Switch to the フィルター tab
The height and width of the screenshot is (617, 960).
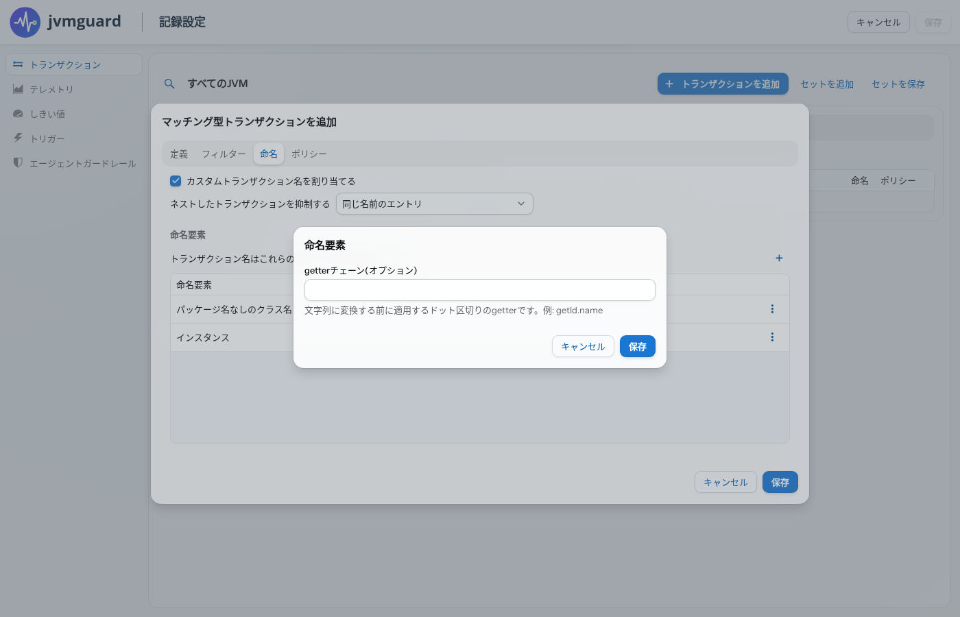[x=224, y=154]
